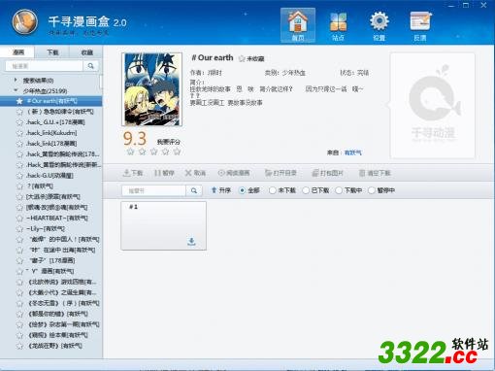Click the search magnifier in the left sidebar
495x371 pixels.
pyautogui.click(x=91, y=66)
